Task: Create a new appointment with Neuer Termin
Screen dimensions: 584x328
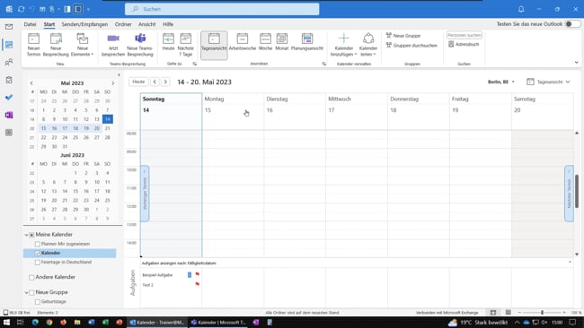Action: pos(33,45)
